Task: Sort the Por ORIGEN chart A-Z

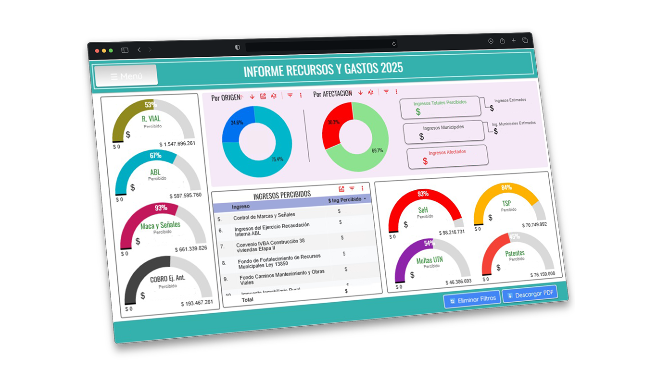Action: (x=274, y=96)
